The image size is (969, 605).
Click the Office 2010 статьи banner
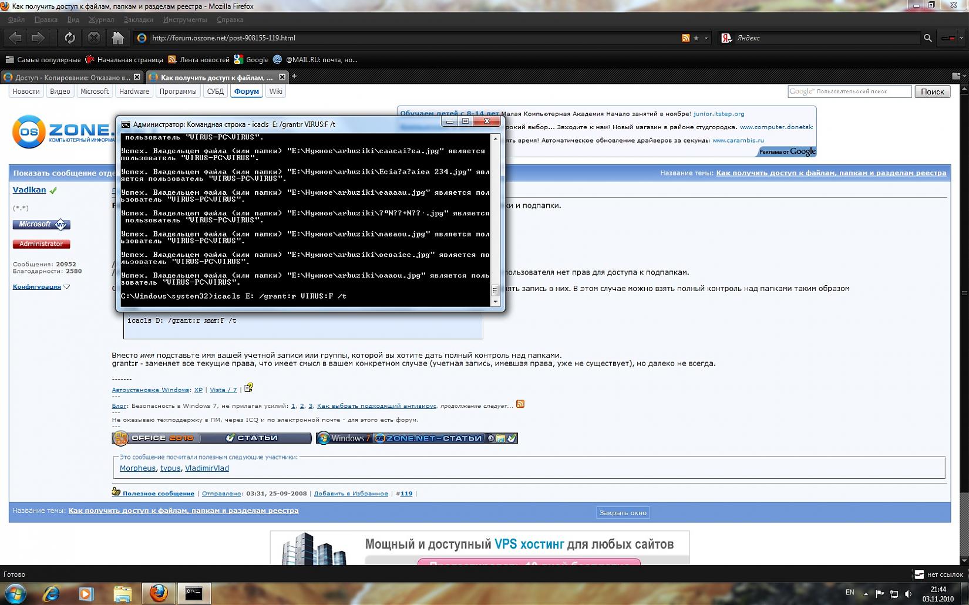tap(212, 438)
